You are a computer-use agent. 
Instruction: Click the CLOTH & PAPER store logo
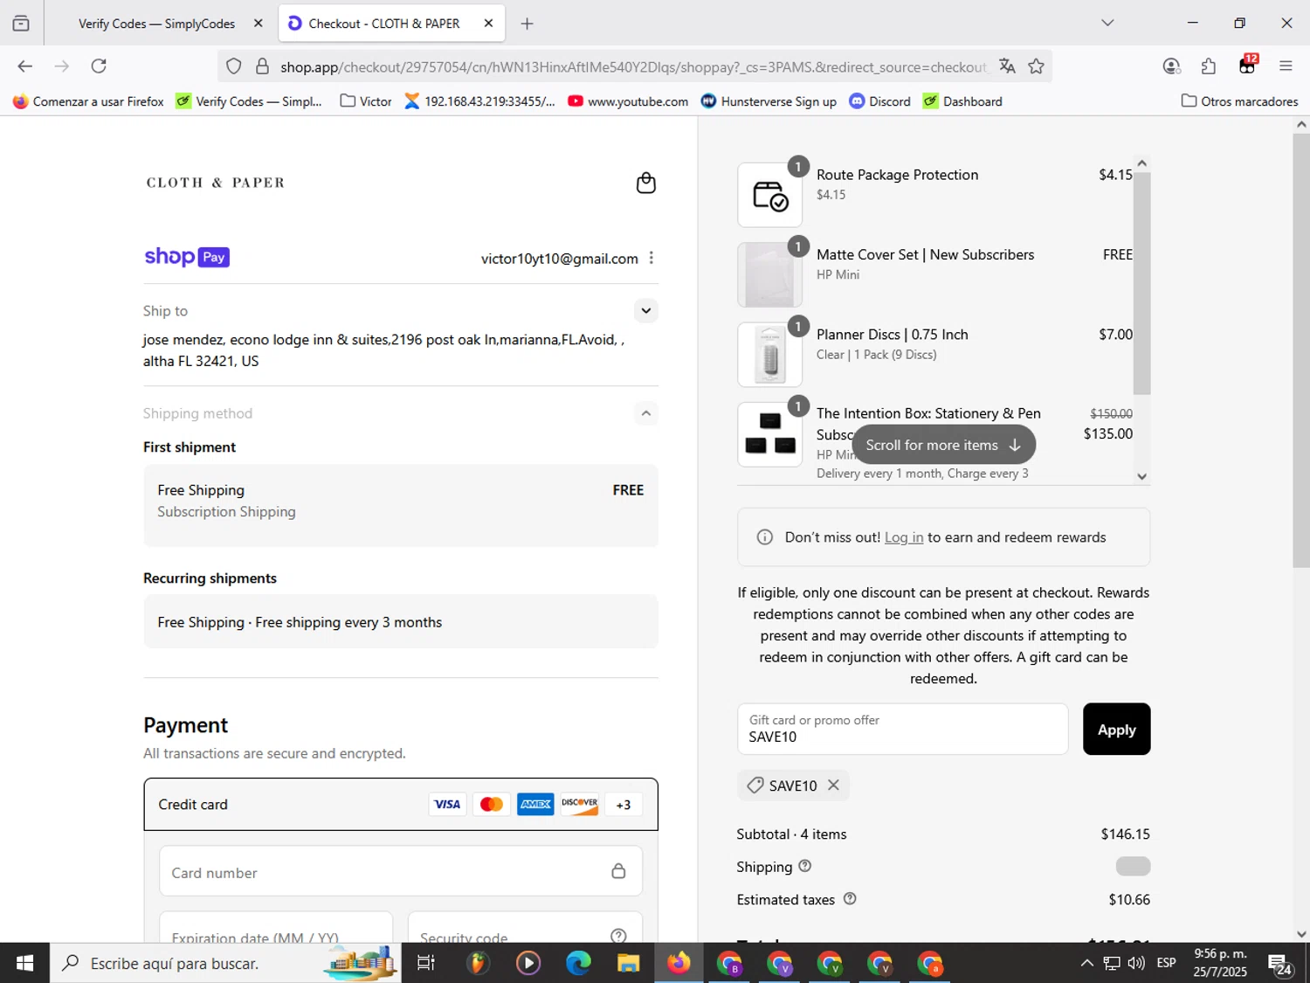tap(216, 183)
